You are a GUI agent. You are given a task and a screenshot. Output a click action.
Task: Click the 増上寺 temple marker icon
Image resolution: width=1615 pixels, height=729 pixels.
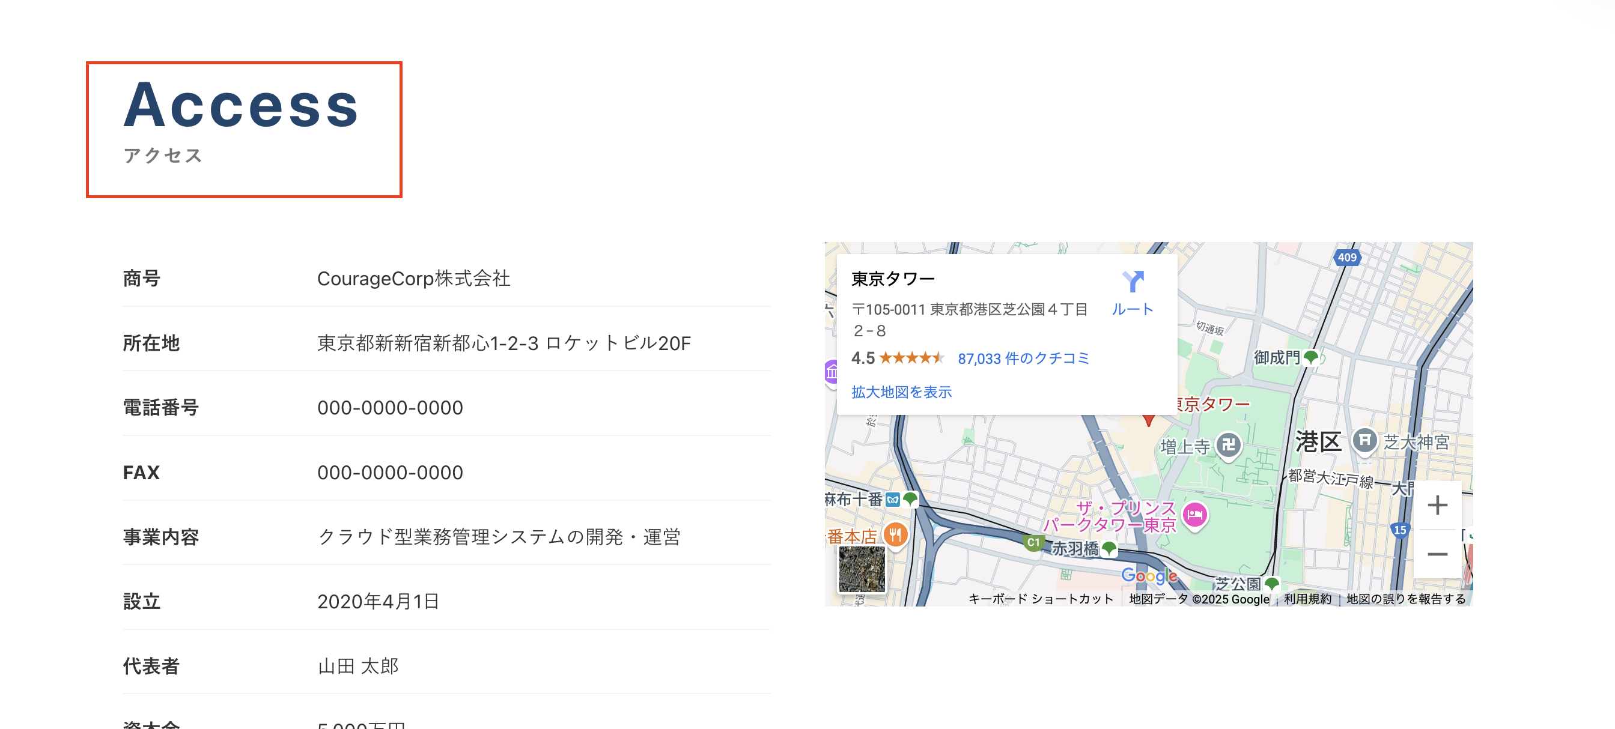click(1228, 445)
